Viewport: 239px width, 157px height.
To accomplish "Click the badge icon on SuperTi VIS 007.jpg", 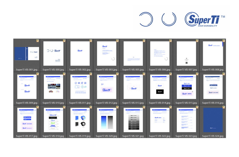I will click(197, 41).
